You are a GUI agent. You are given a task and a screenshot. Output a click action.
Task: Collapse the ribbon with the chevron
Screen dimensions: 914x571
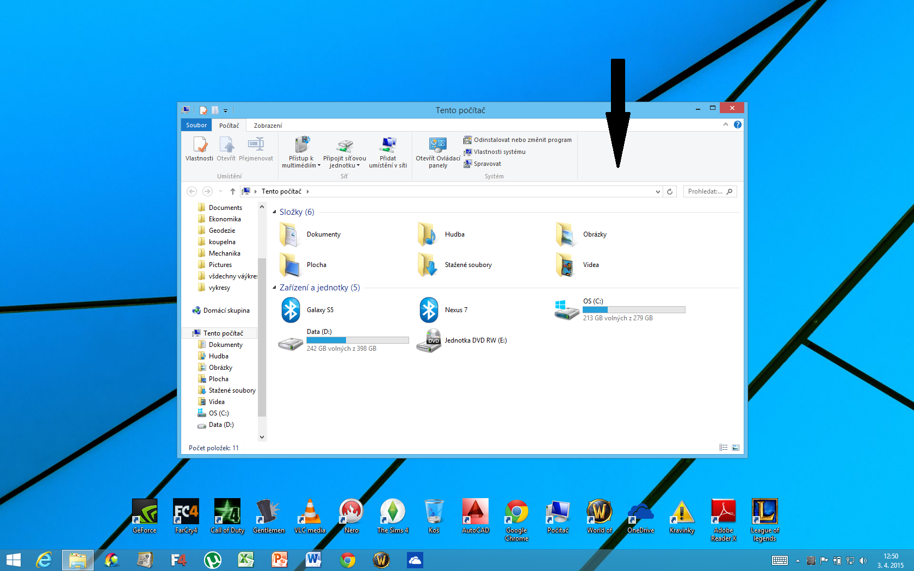tap(725, 125)
